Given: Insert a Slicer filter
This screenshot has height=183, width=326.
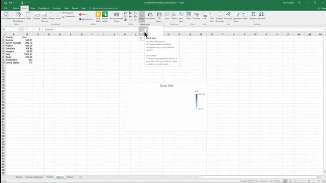Looking at the screenshot, I should [x=188, y=16].
